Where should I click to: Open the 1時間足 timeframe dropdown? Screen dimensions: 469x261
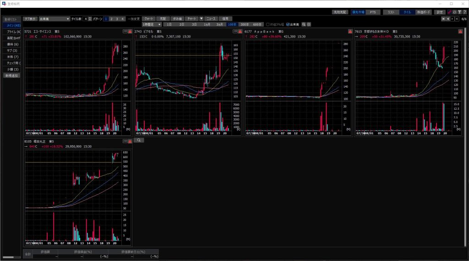[x=159, y=24]
